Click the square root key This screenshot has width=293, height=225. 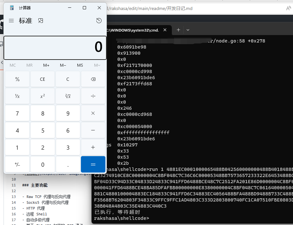[68, 96]
